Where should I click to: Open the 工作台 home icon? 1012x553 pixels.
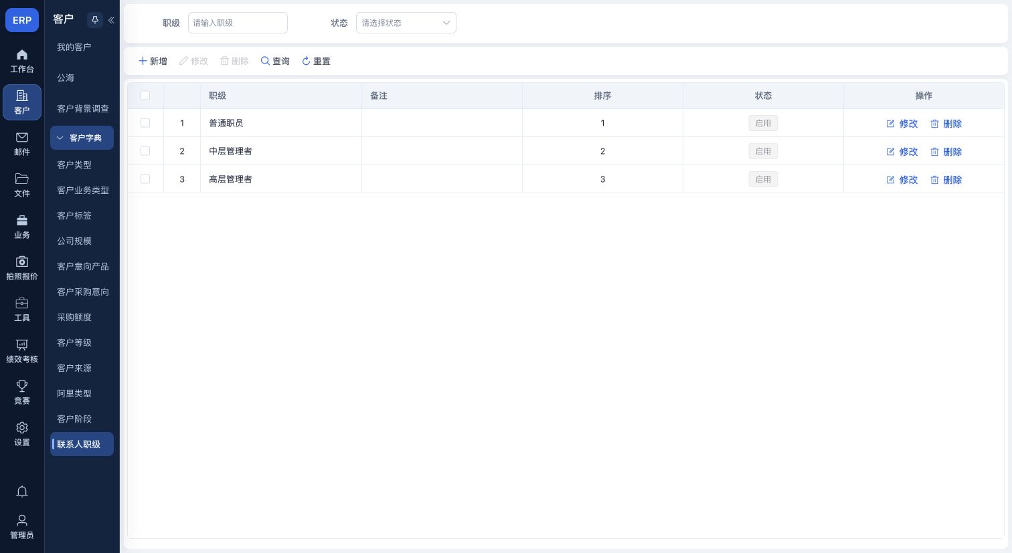pyautogui.click(x=22, y=61)
